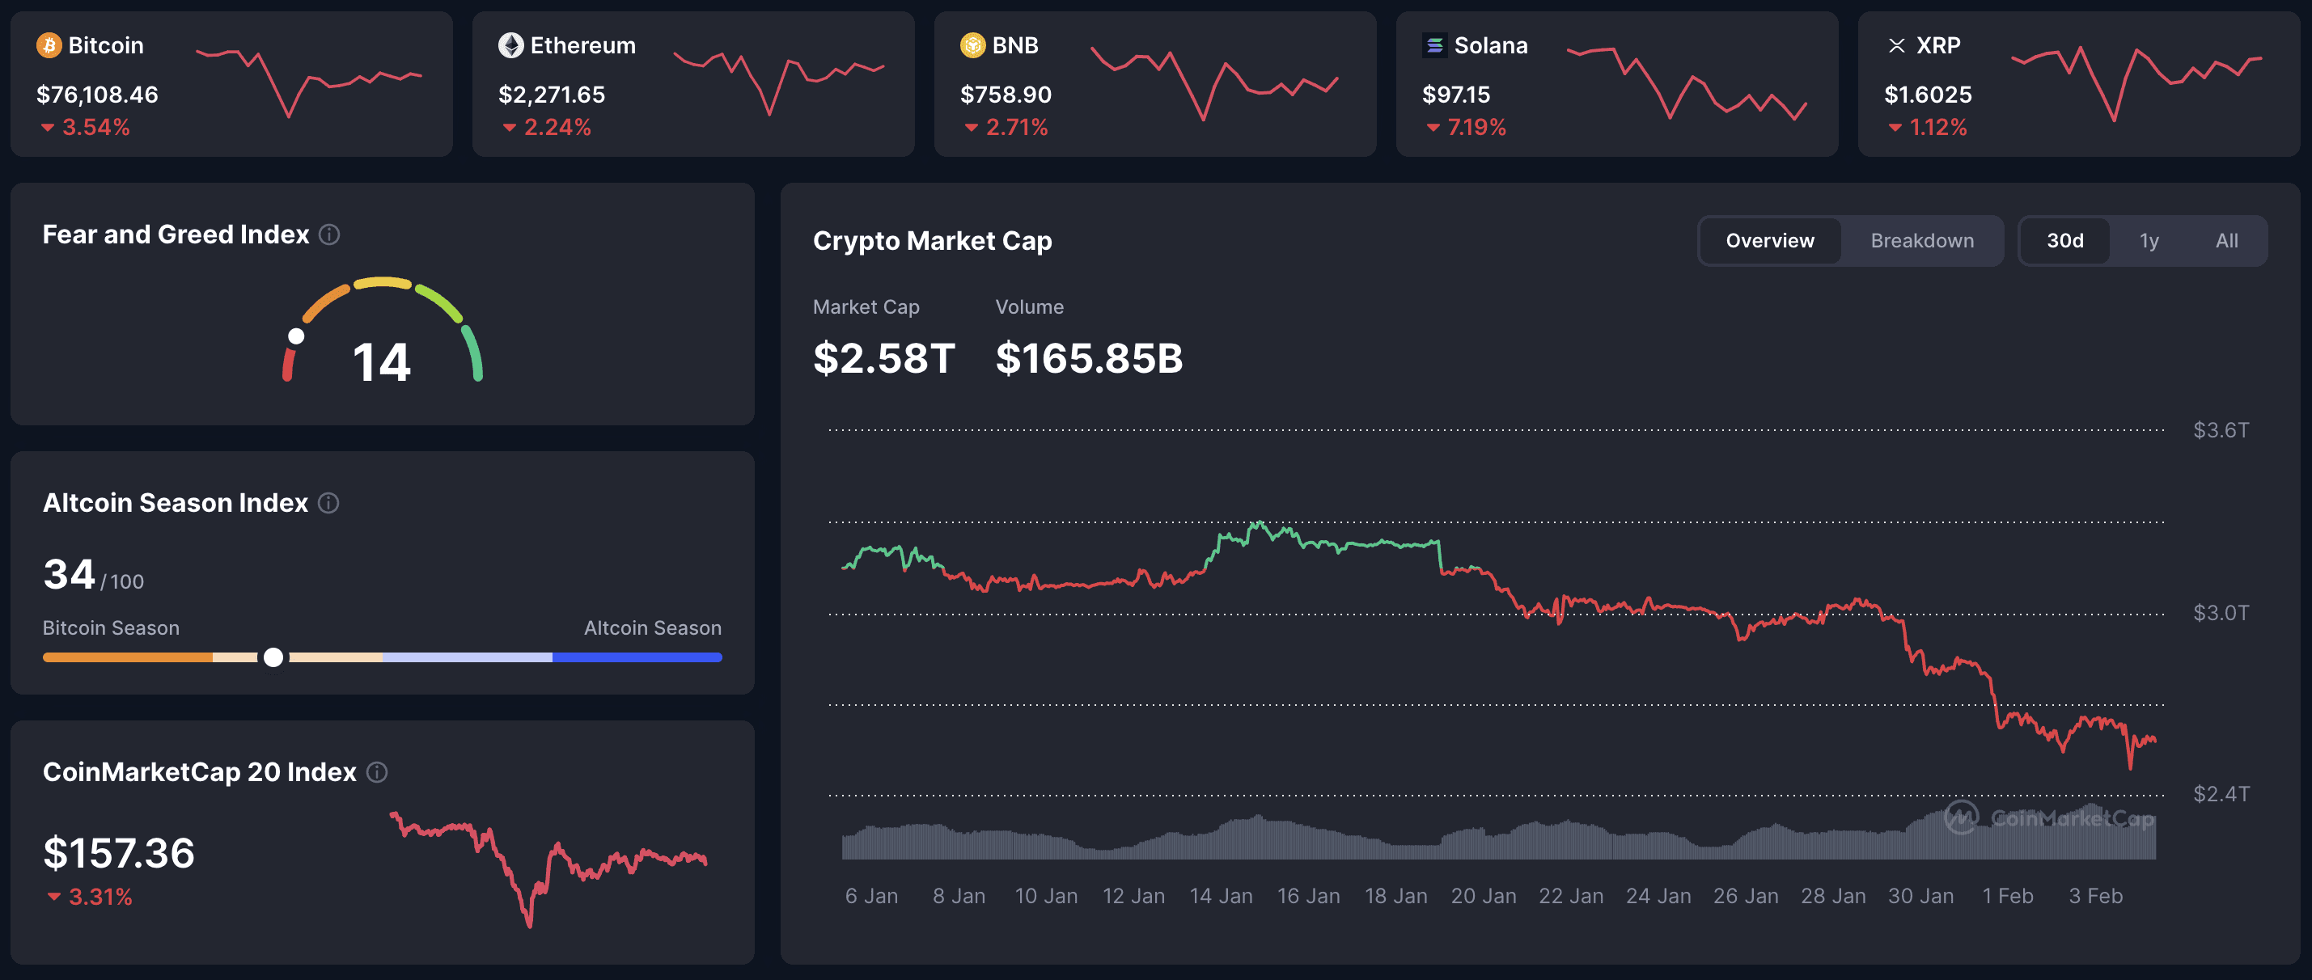Open the Crypto Market Cap section header

933,240
